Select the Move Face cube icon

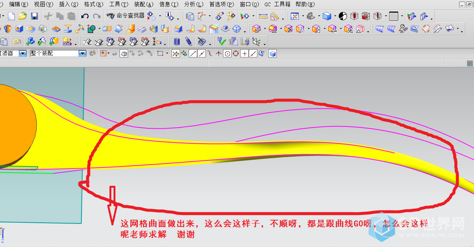coord(256,28)
